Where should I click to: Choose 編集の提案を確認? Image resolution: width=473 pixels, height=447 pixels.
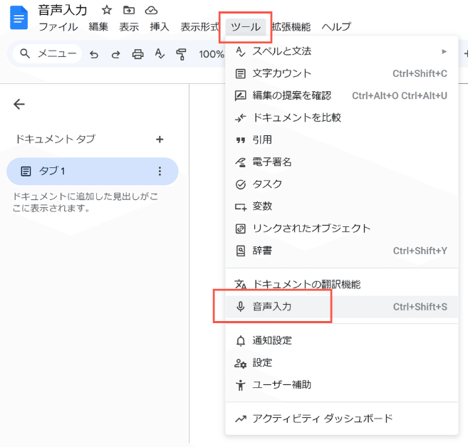pos(341,95)
